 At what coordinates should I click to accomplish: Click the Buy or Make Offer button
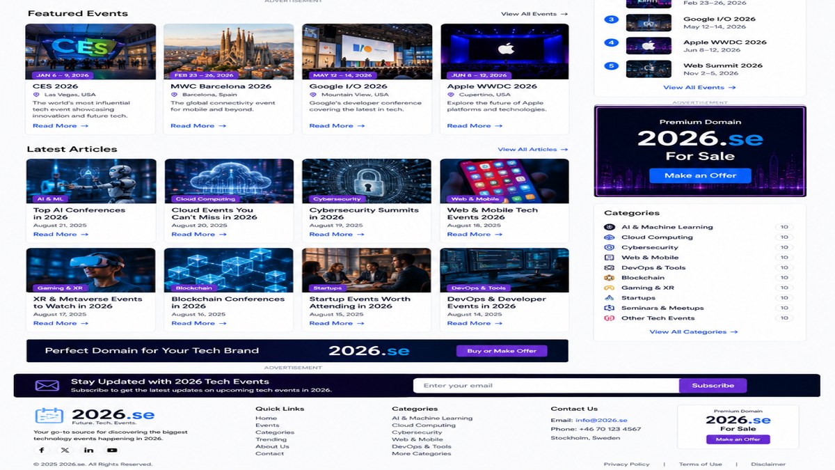(502, 351)
